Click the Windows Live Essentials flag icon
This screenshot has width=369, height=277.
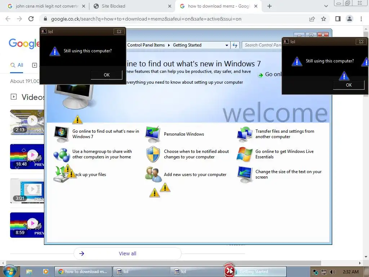coord(245,154)
